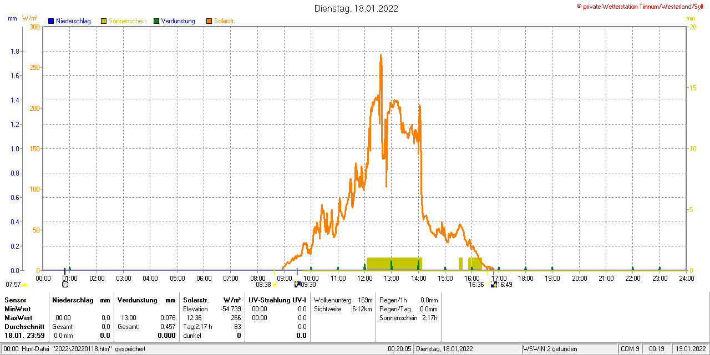Click the solar max time 12:36
Screen dimensions: 710x355
194,318
